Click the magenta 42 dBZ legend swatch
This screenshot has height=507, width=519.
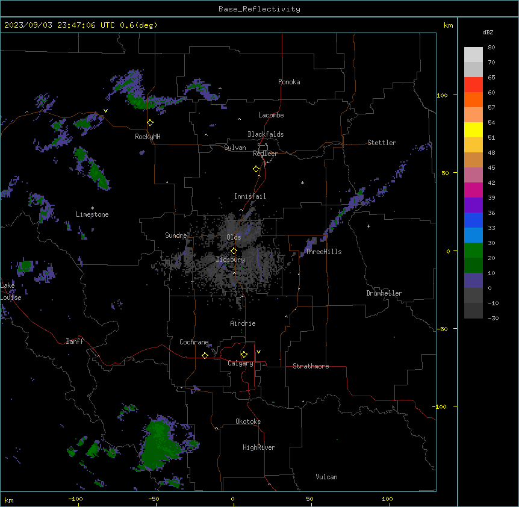473,190
